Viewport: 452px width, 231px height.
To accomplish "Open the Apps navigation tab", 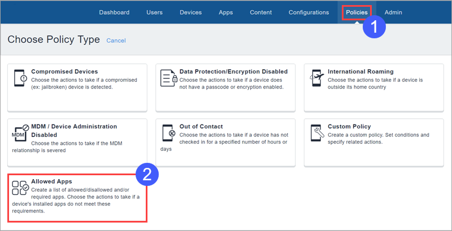I will 225,12.
